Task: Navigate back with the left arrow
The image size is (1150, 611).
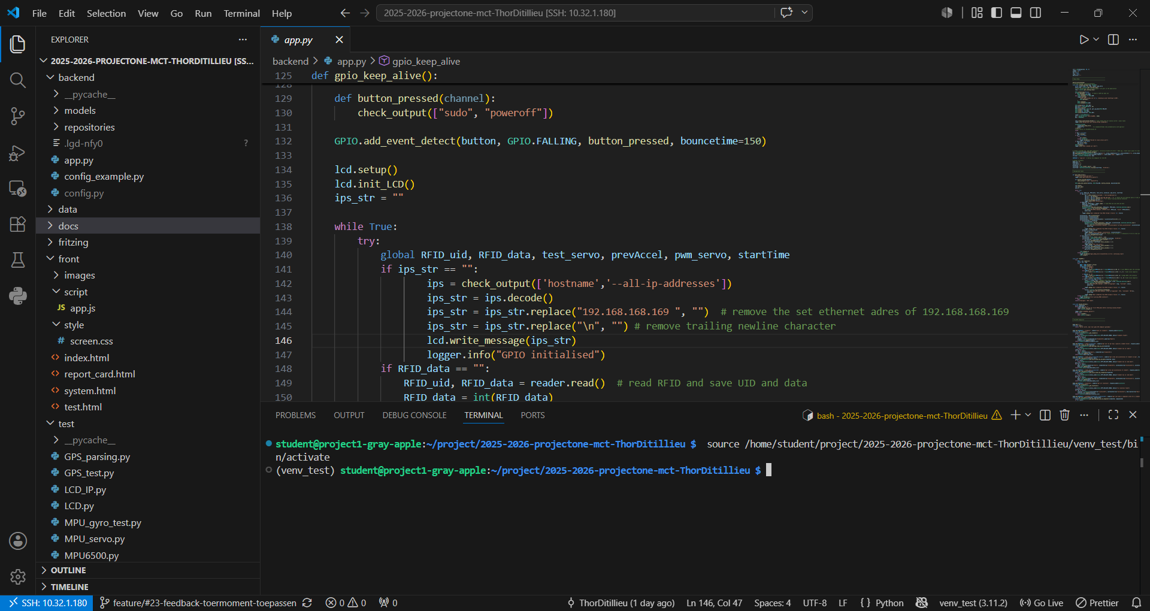Action: click(345, 13)
